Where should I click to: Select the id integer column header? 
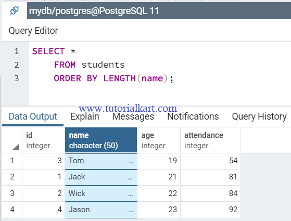(x=43, y=140)
